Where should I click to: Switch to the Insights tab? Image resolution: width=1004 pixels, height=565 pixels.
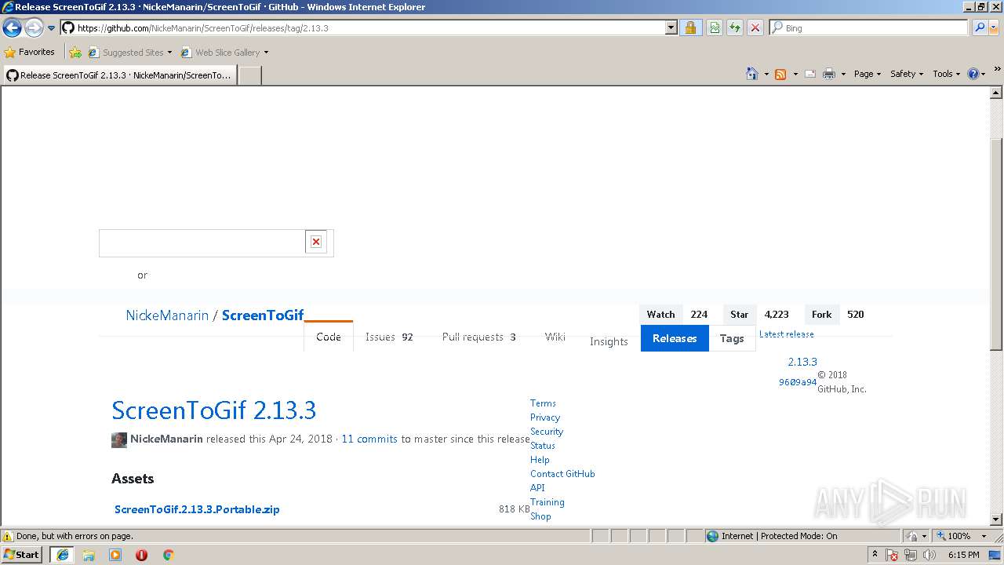(x=609, y=341)
